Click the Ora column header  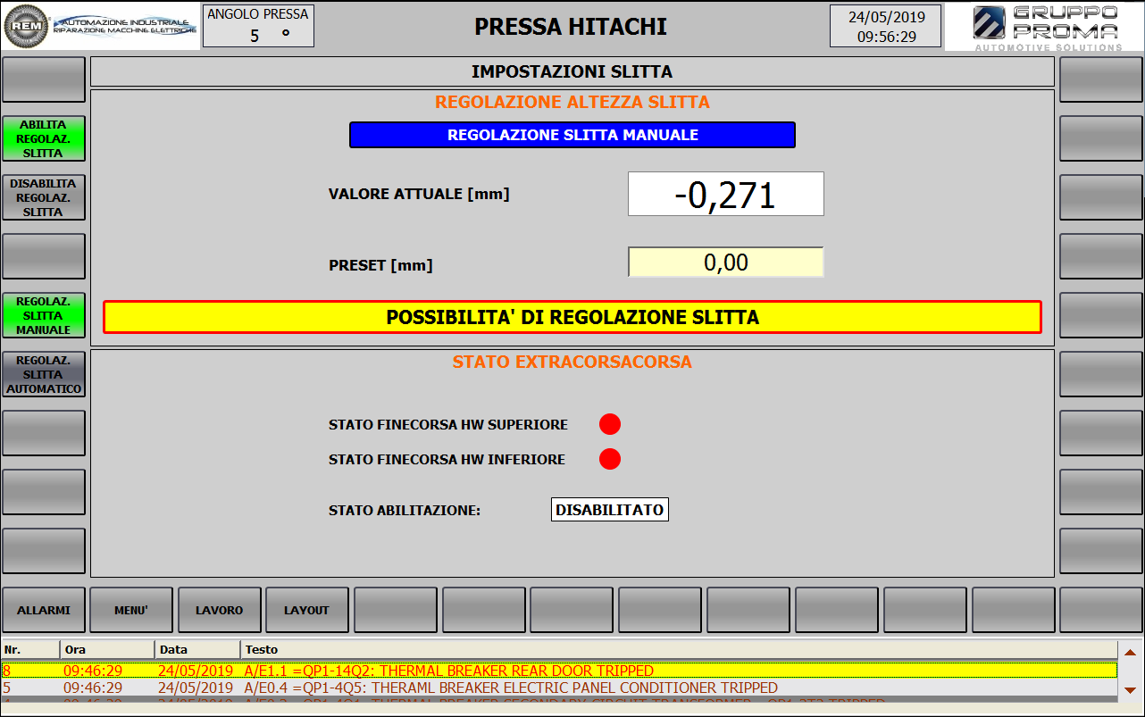click(x=107, y=649)
